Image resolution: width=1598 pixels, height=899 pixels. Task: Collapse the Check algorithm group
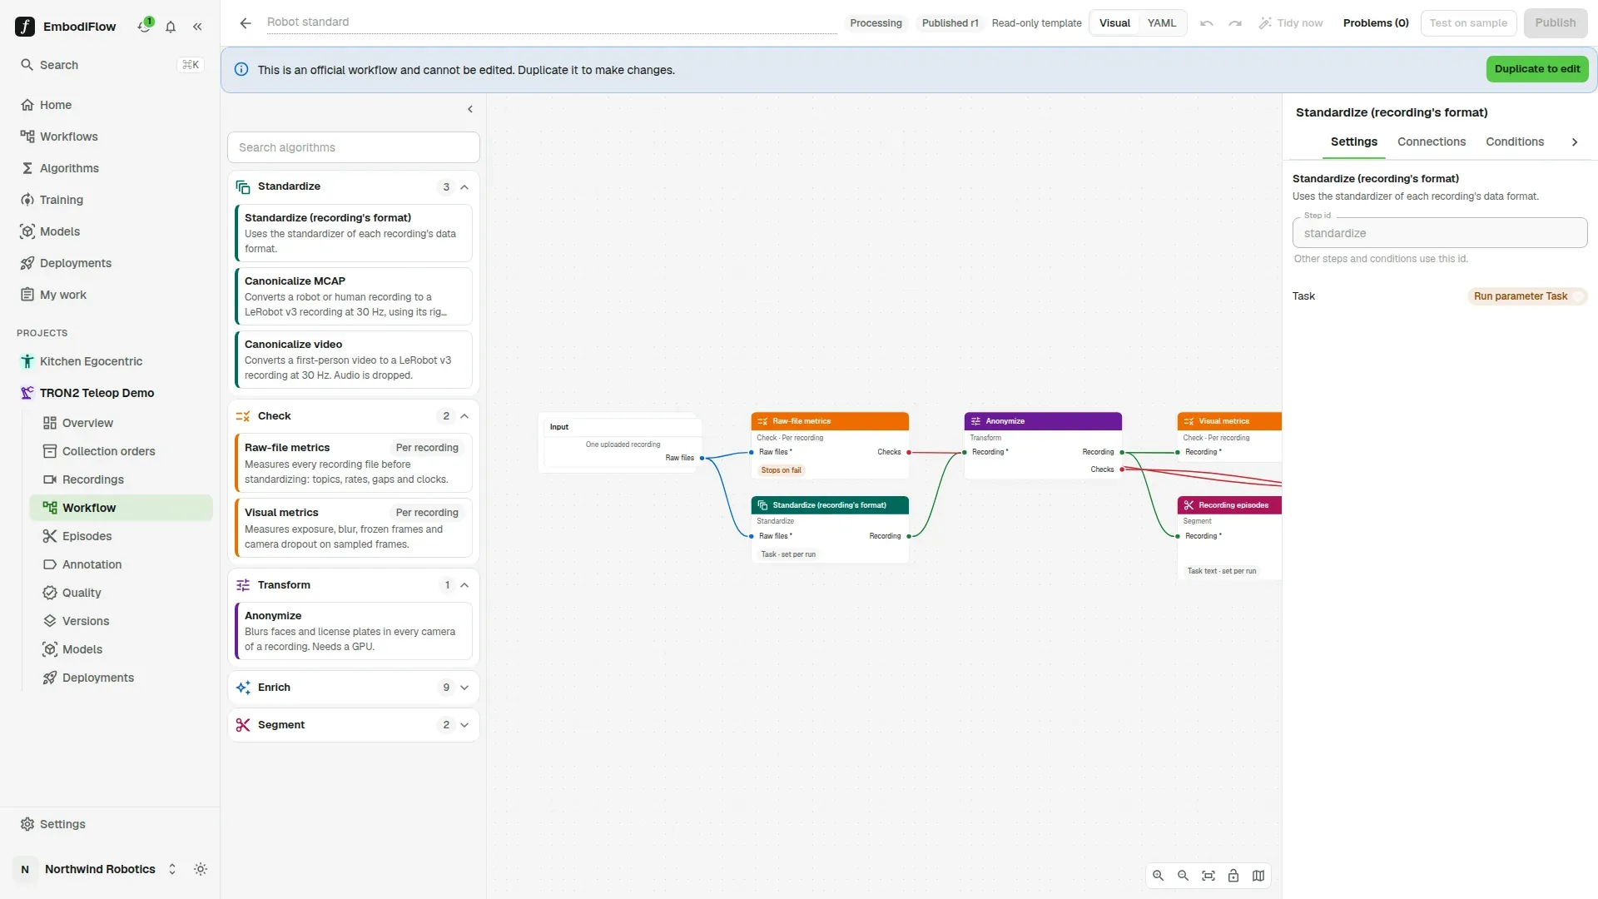pos(464,416)
